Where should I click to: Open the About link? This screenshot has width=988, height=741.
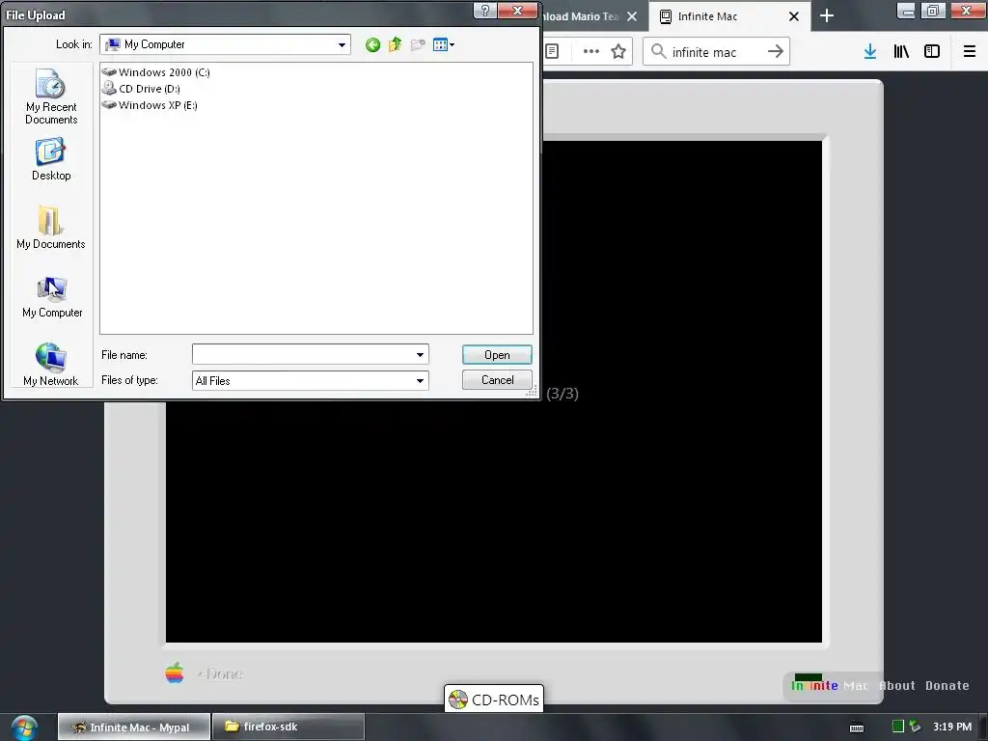point(897,686)
